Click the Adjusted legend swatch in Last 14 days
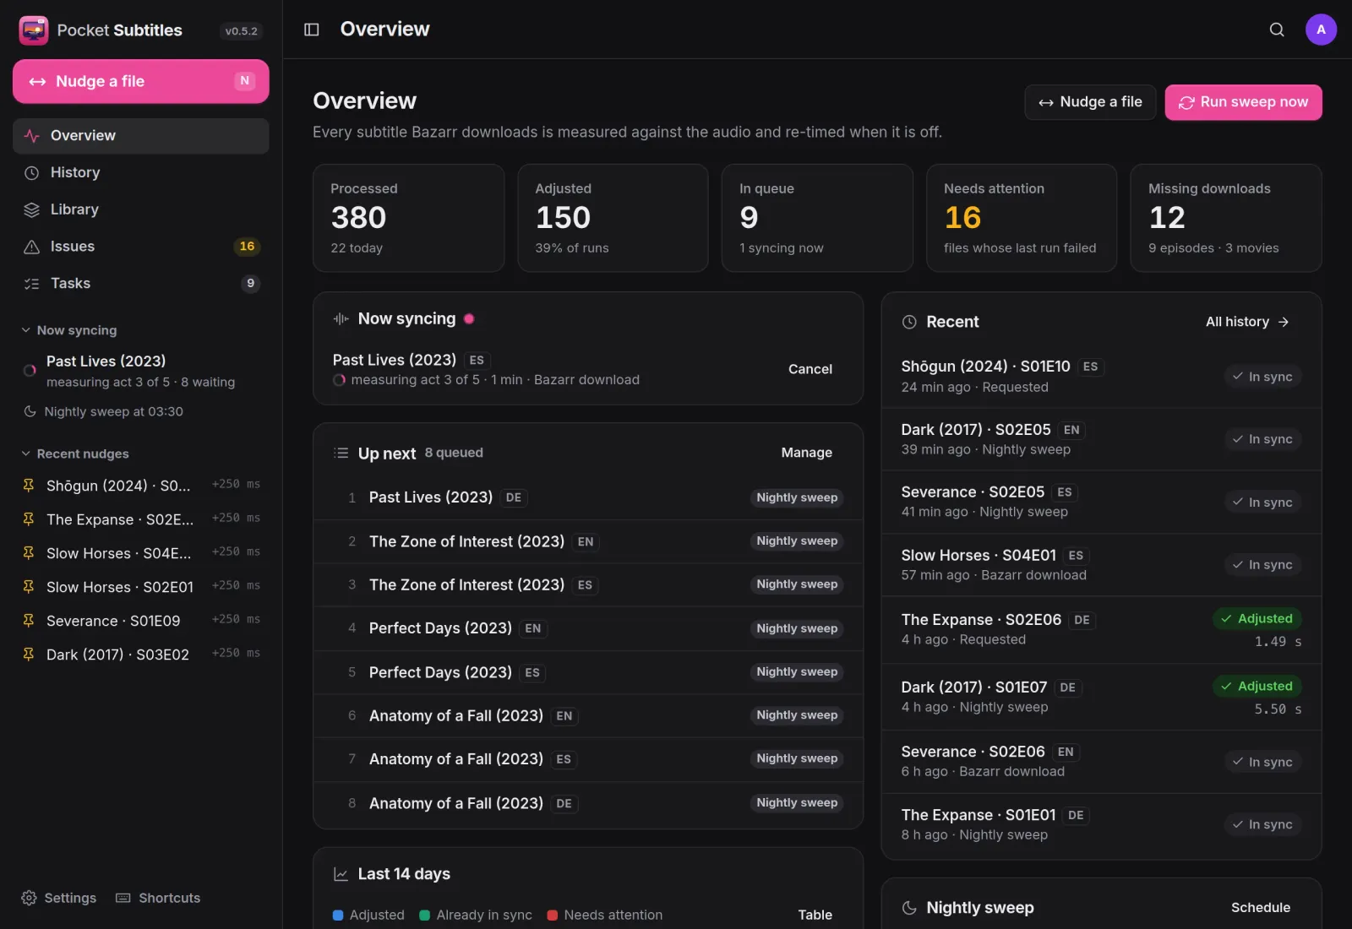Viewport: 1352px width, 929px height. click(x=338, y=915)
